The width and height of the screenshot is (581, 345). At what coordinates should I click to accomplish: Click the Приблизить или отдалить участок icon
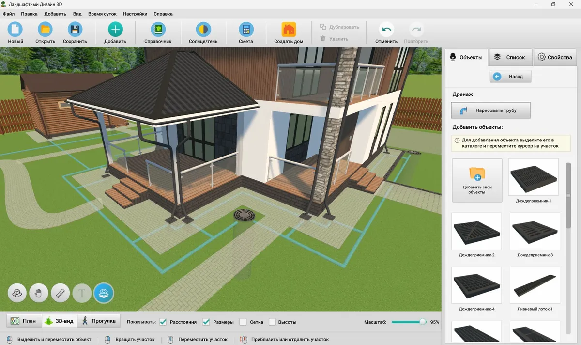(x=243, y=339)
